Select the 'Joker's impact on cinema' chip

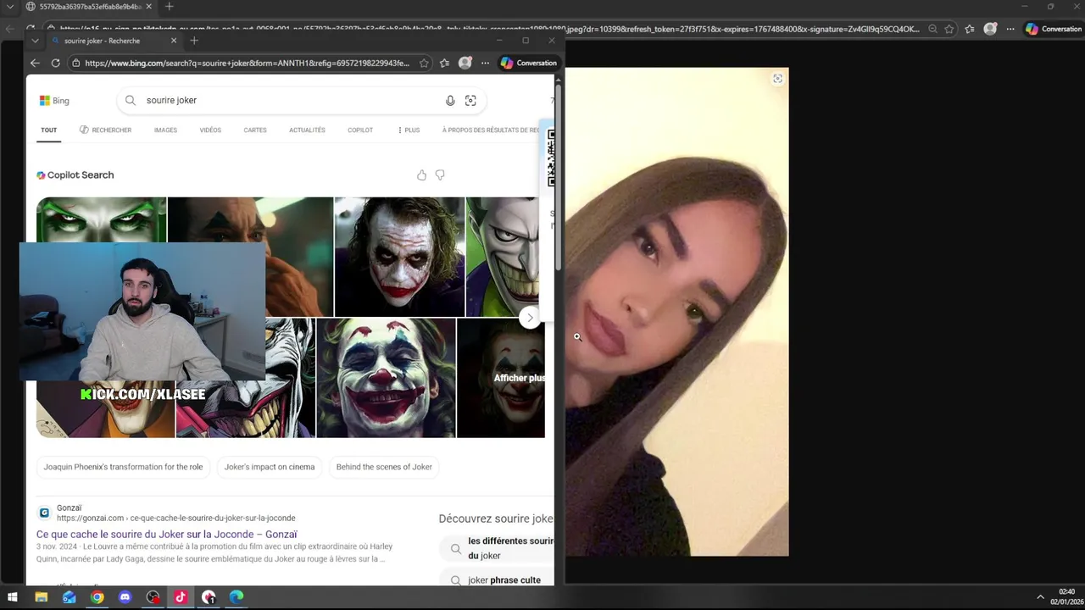click(x=270, y=467)
